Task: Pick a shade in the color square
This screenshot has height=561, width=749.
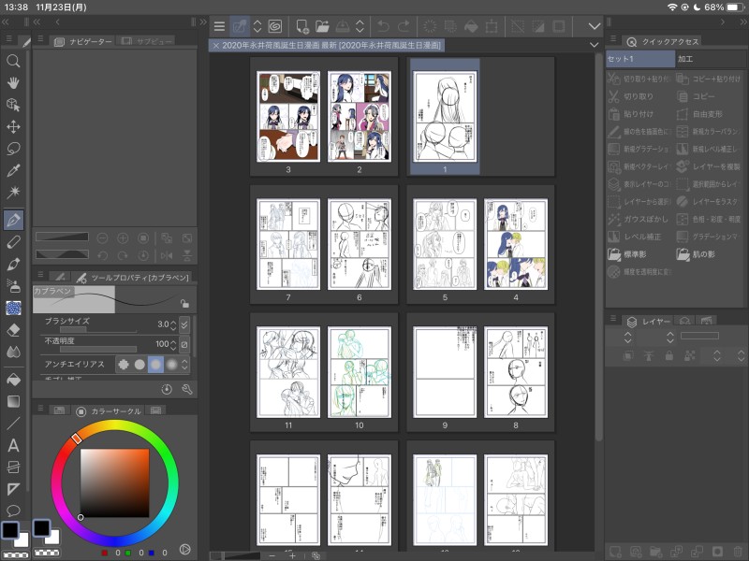Action: (x=114, y=482)
